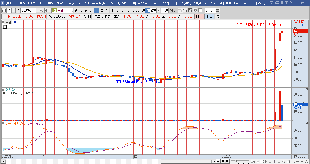The height and width of the screenshot is (164, 310).
Task: Click the duplicate window icon in title bar
Action: pos(277,3)
